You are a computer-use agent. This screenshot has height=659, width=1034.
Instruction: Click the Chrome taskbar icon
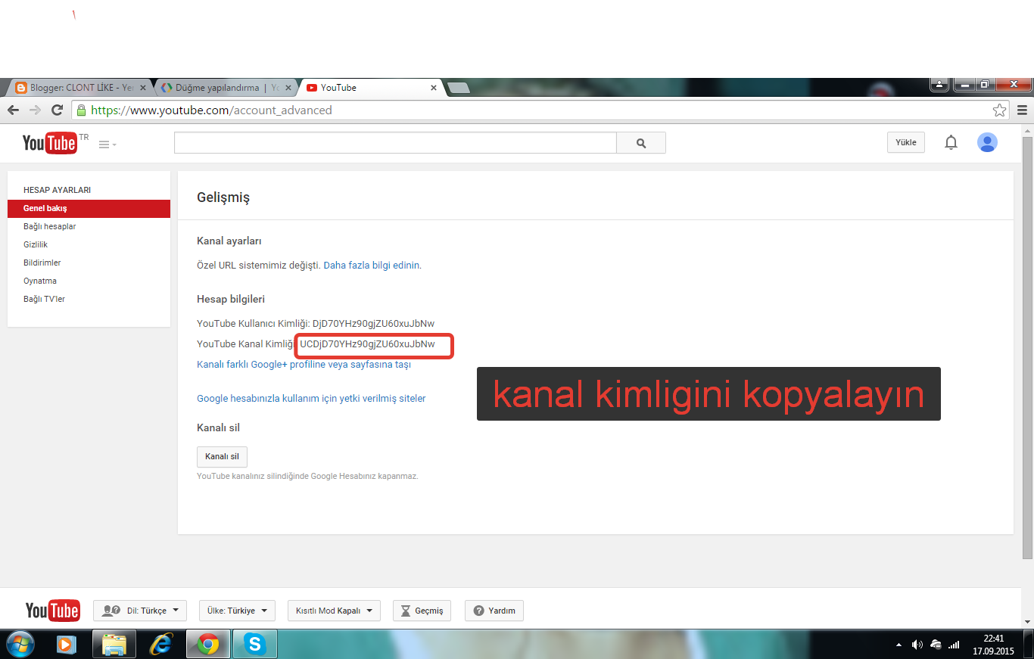[x=207, y=644]
